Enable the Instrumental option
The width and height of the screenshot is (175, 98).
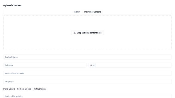click(x=40, y=89)
